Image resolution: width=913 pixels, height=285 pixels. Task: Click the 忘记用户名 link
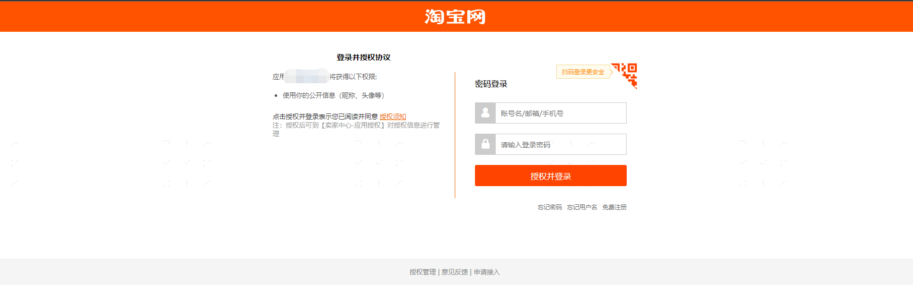(582, 207)
